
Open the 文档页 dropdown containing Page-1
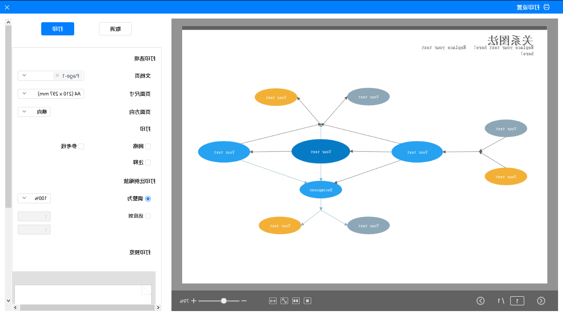point(51,76)
